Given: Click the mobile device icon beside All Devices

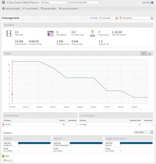Looking at the screenshot, I should coord(101,18).
